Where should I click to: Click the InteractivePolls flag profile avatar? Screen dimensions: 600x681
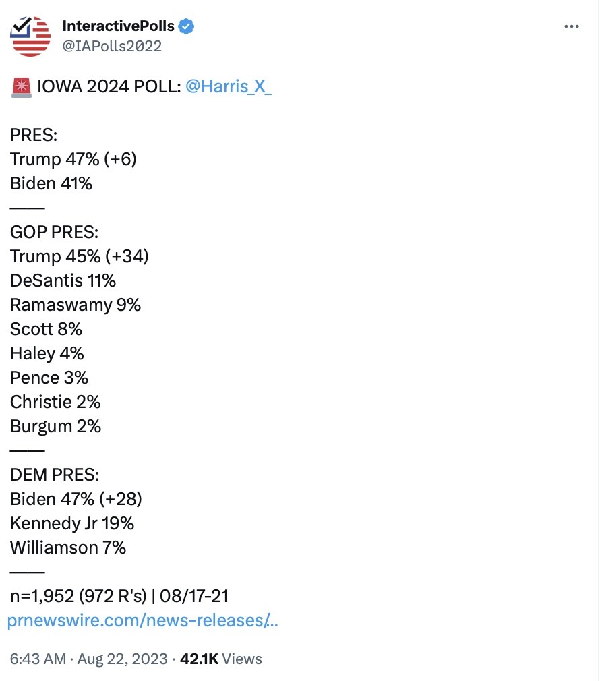(30, 36)
